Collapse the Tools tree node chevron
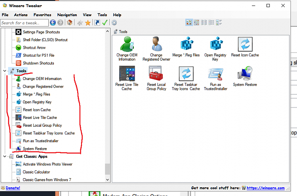 pos(5,71)
